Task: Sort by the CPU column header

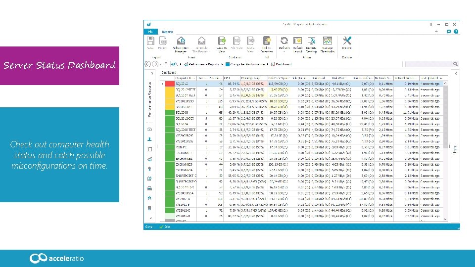Action: coord(232,78)
